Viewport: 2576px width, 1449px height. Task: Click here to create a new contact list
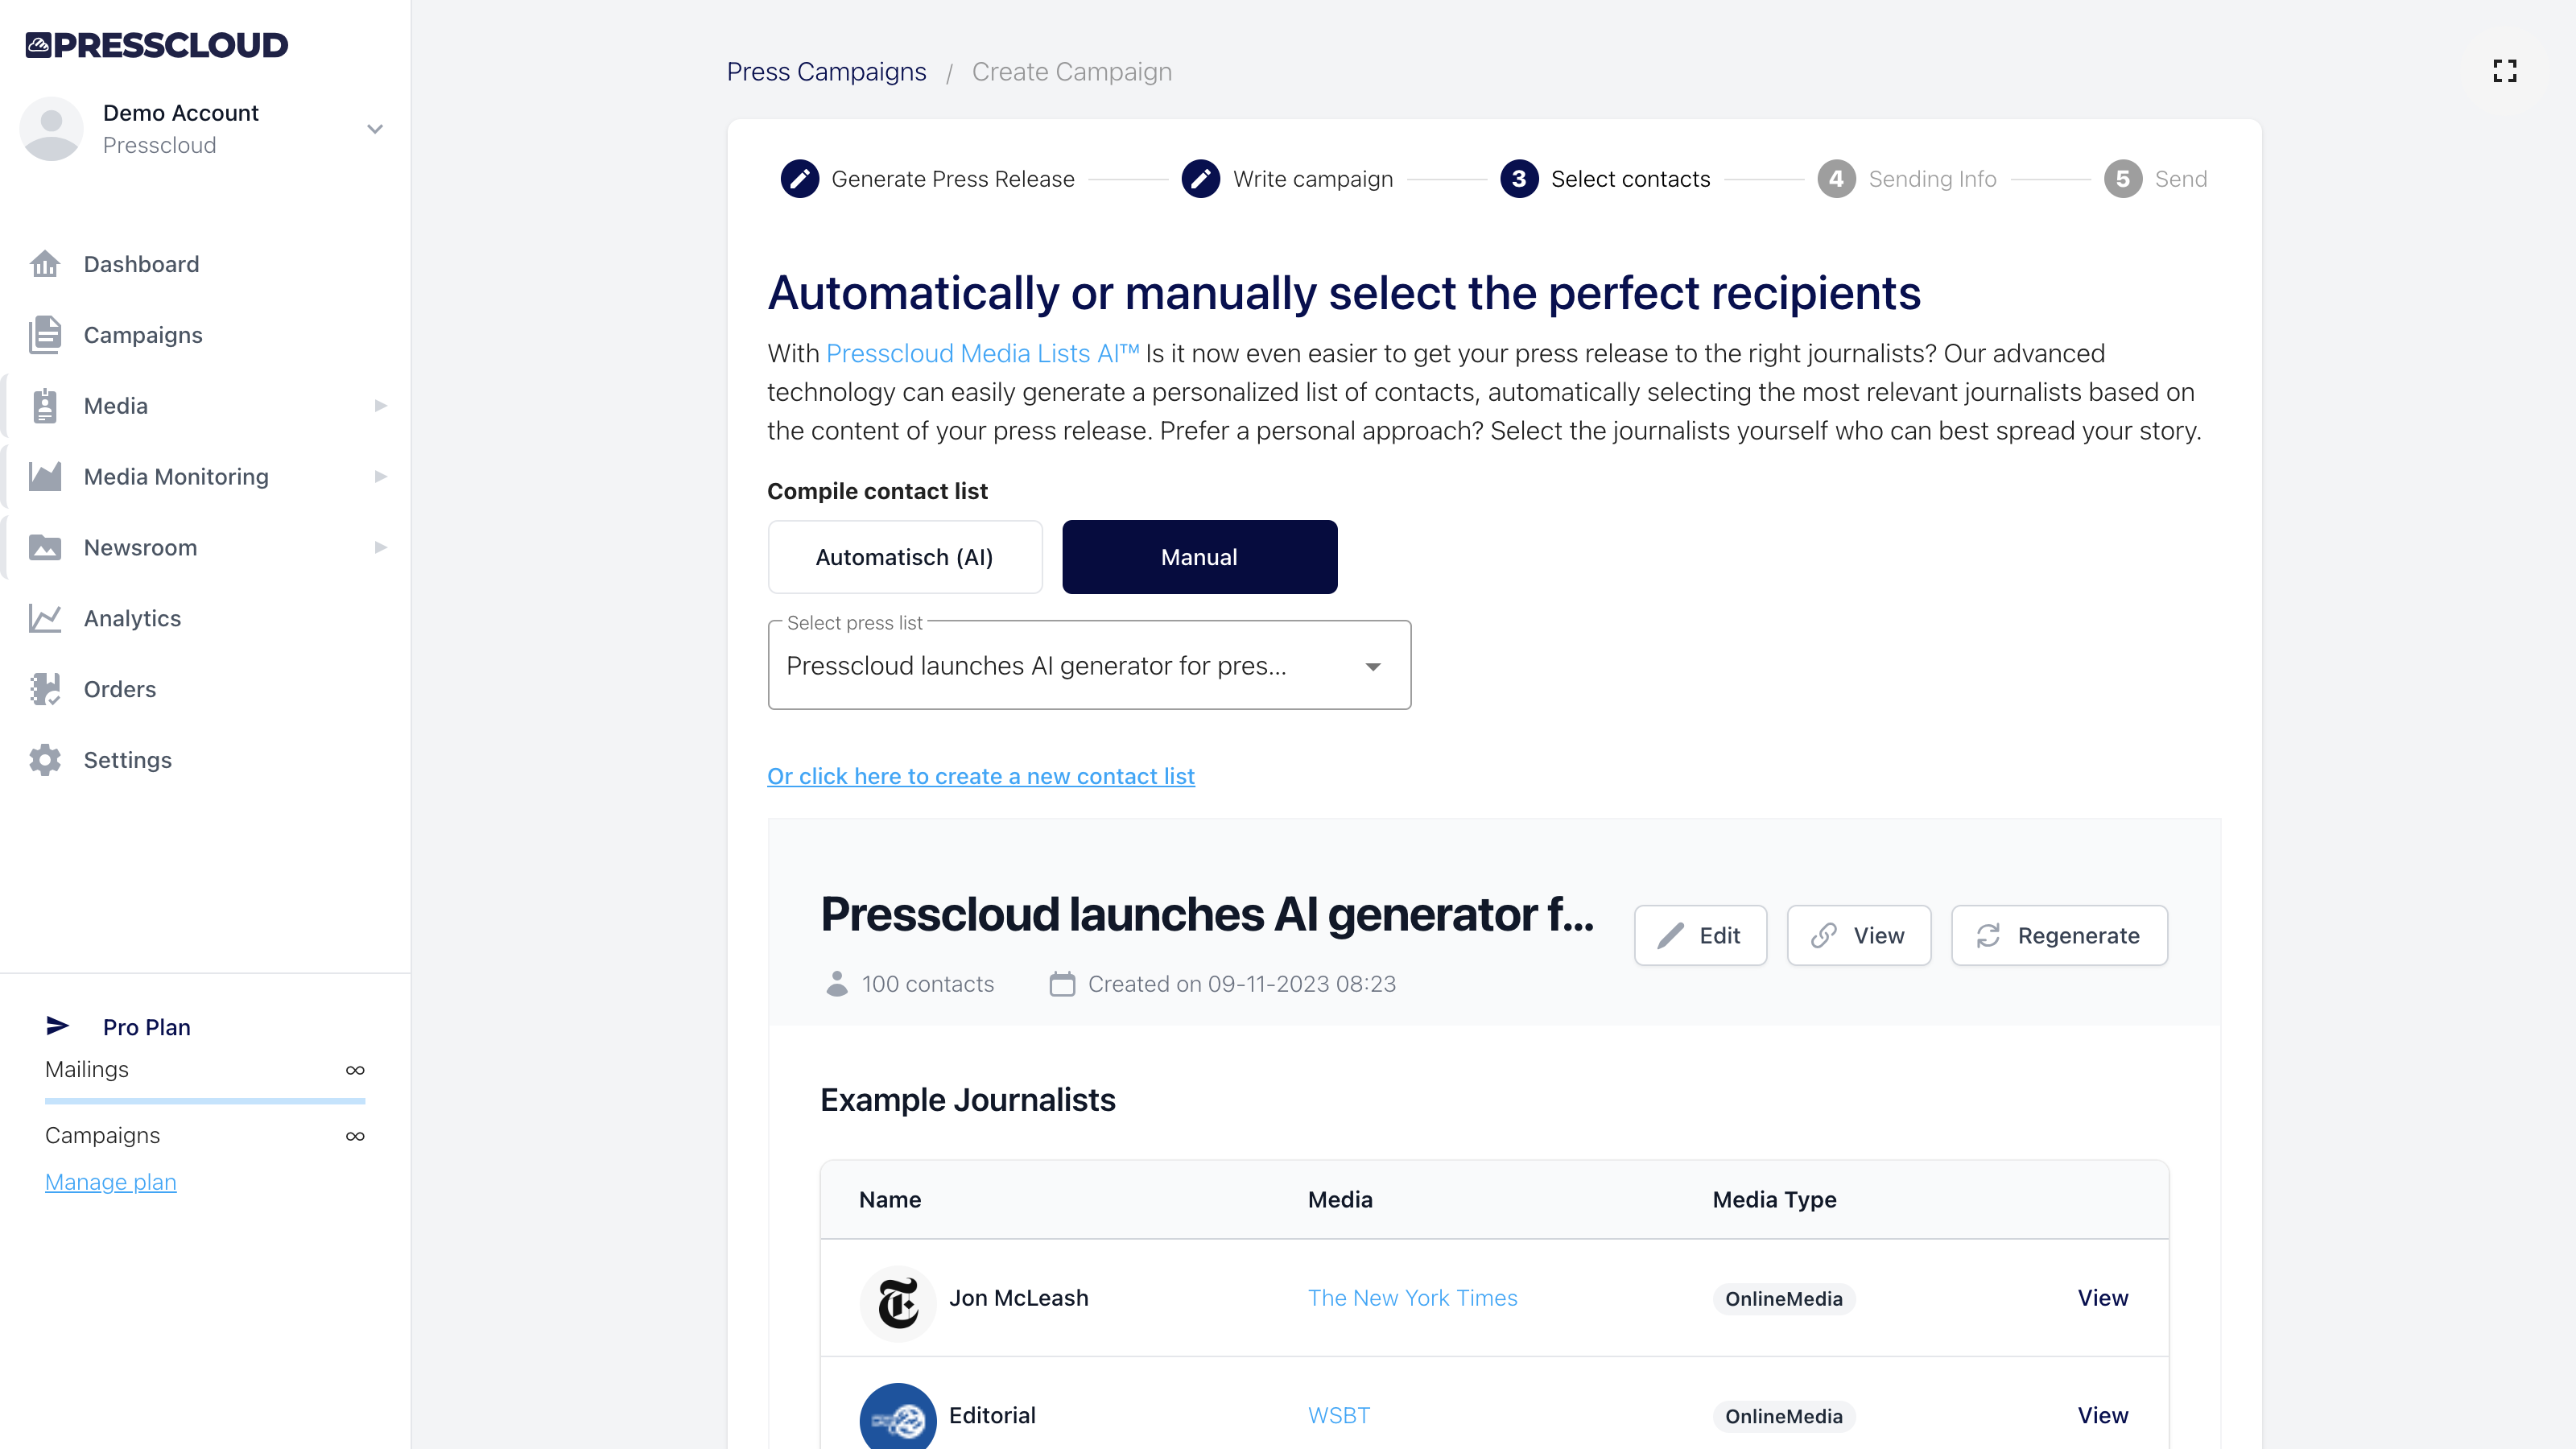click(980, 776)
